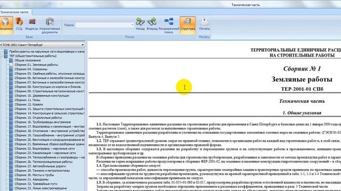
Task: Select Сборник 01. Земляные работы
Action: pos(36,65)
